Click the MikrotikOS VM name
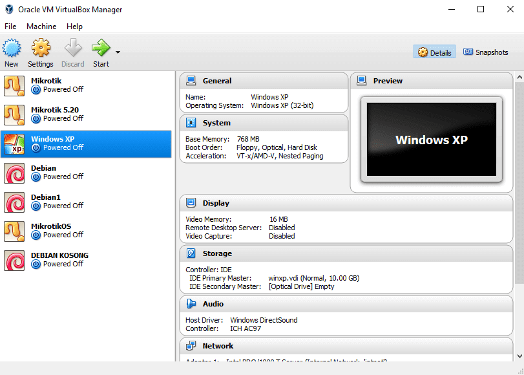The height and width of the screenshot is (375, 524). 51,226
